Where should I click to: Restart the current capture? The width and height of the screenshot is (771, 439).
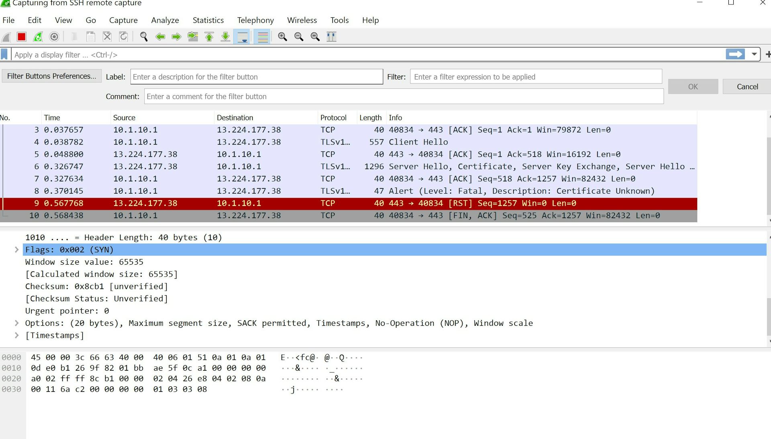[x=38, y=37]
